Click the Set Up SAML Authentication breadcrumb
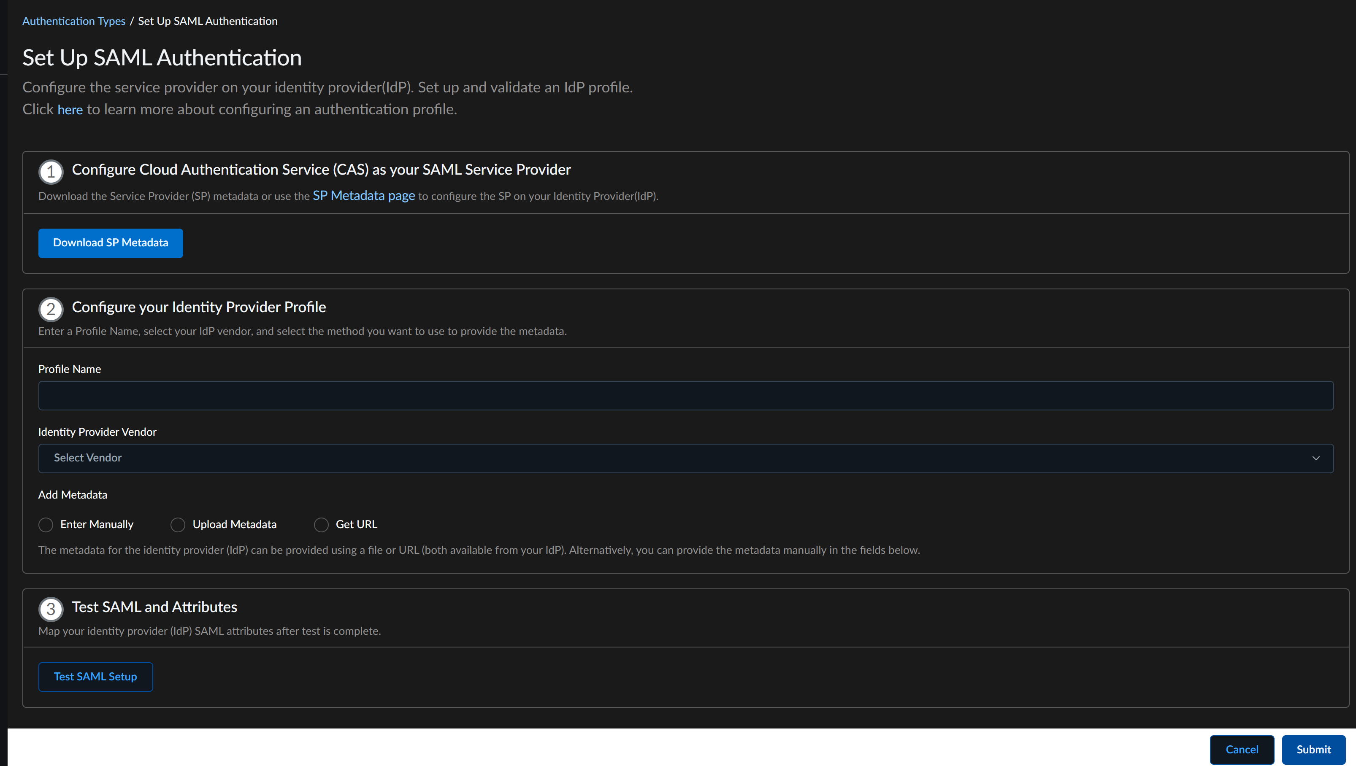This screenshot has height=766, width=1356. click(207, 21)
